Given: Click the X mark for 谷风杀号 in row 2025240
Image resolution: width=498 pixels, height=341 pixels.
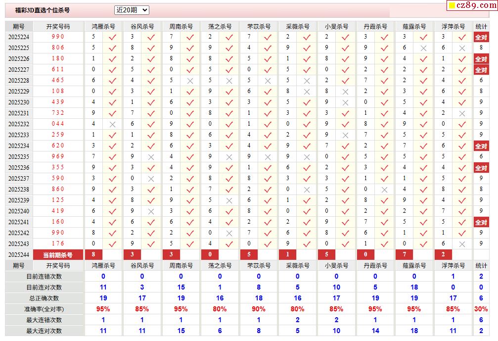Looking at the screenshot, I should click(x=151, y=211).
